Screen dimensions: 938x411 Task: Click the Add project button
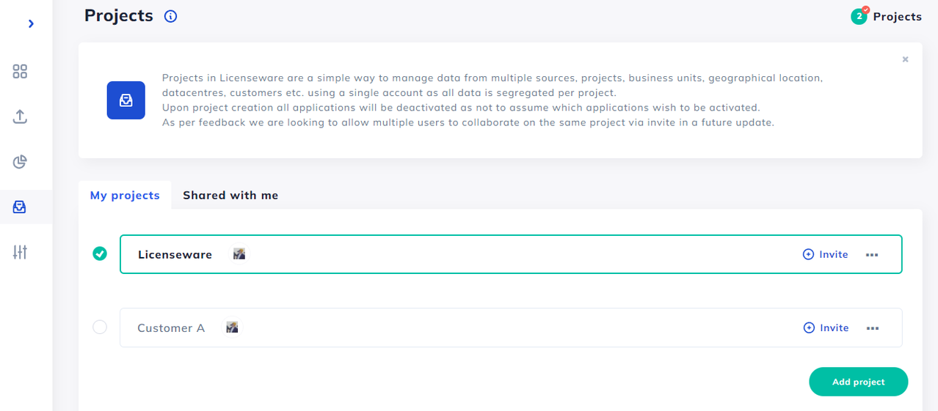tap(858, 382)
